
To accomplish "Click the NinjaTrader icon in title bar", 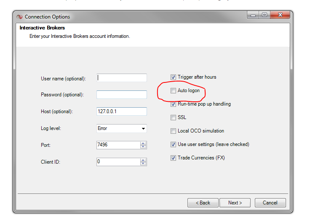I will [x=19, y=17].
